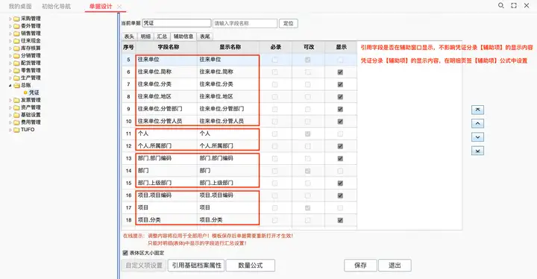Click the 请输入字段名称 input field
The width and height of the screenshot is (537, 279).
point(245,23)
